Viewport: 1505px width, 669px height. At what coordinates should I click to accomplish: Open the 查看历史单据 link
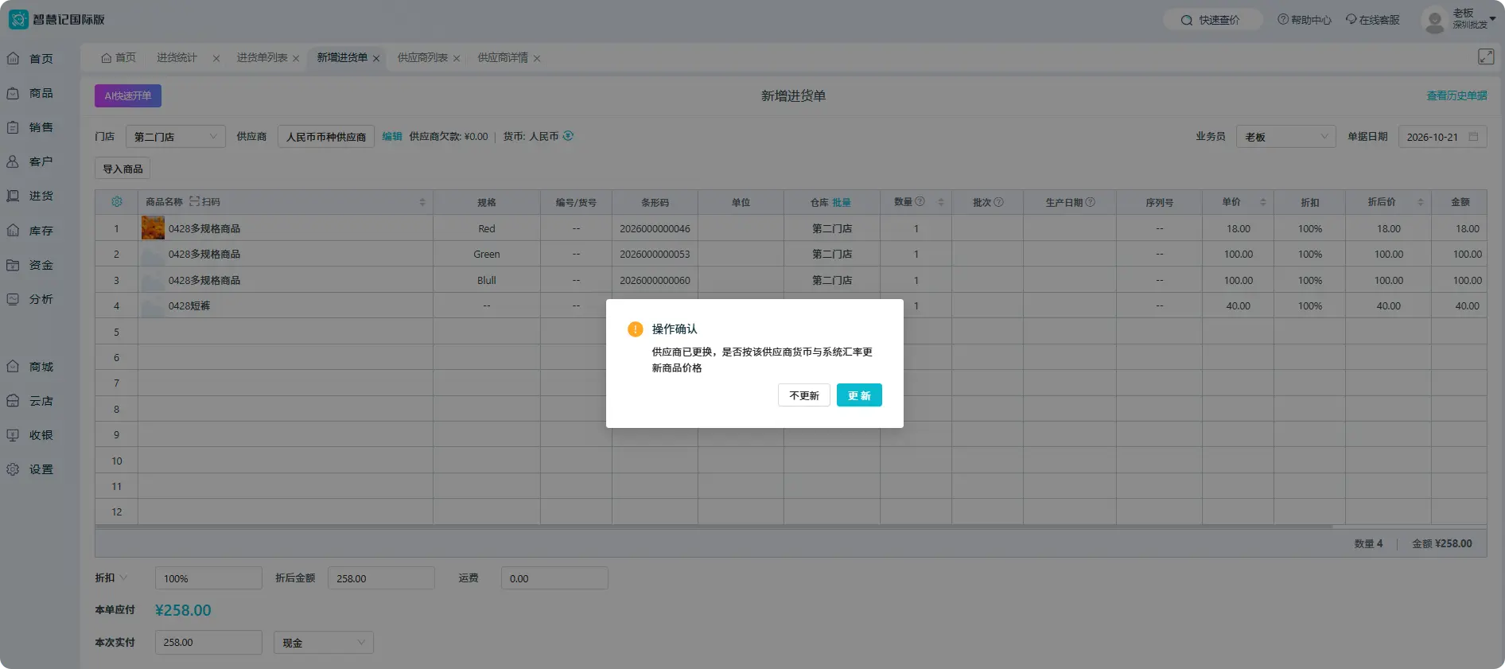[x=1456, y=95]
